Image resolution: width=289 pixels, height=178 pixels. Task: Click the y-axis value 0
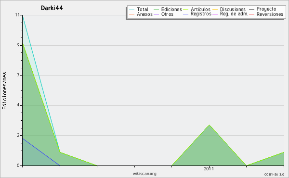tap(18, 165)
